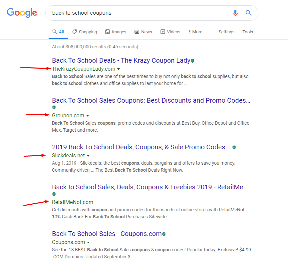The image size is (288, 268).
Task: Click the green shield beside the RetailMeNot result
Action: pos(54,194)
